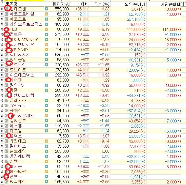Click the green K icon in 젬백스 row
The image size is (186, 185).
(x=46, y=177)
